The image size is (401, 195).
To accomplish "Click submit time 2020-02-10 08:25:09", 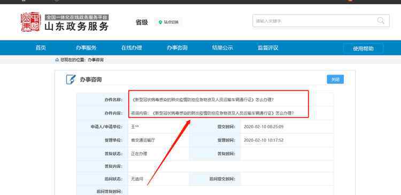I will click(264, 127).
